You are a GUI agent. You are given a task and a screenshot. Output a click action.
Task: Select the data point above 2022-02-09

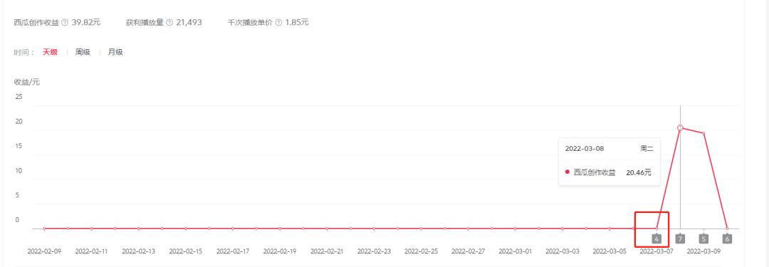point(45,229)
